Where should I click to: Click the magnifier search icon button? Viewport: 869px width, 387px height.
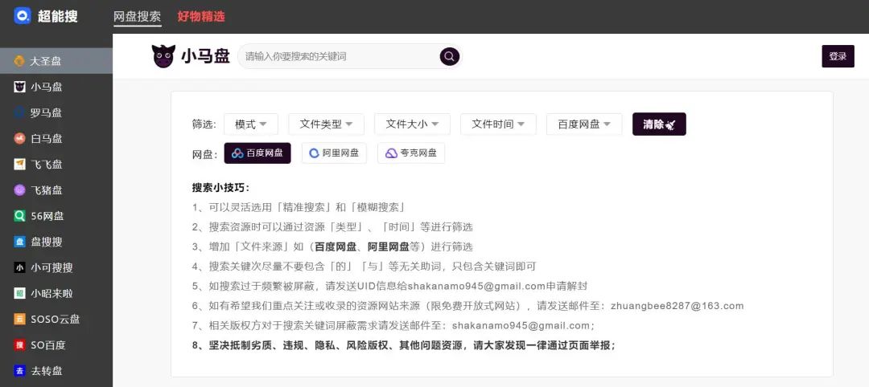[449, 56]
